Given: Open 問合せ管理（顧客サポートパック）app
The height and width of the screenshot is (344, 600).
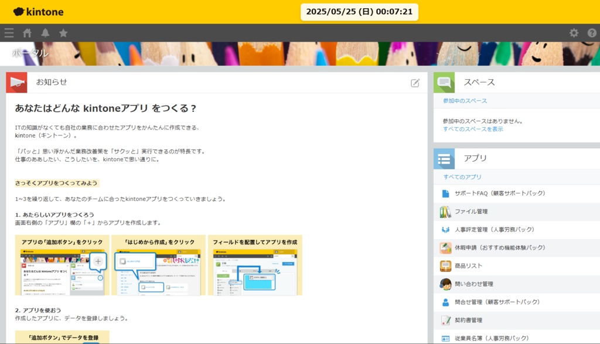Looking at the screenshot, I should point(497,302).
